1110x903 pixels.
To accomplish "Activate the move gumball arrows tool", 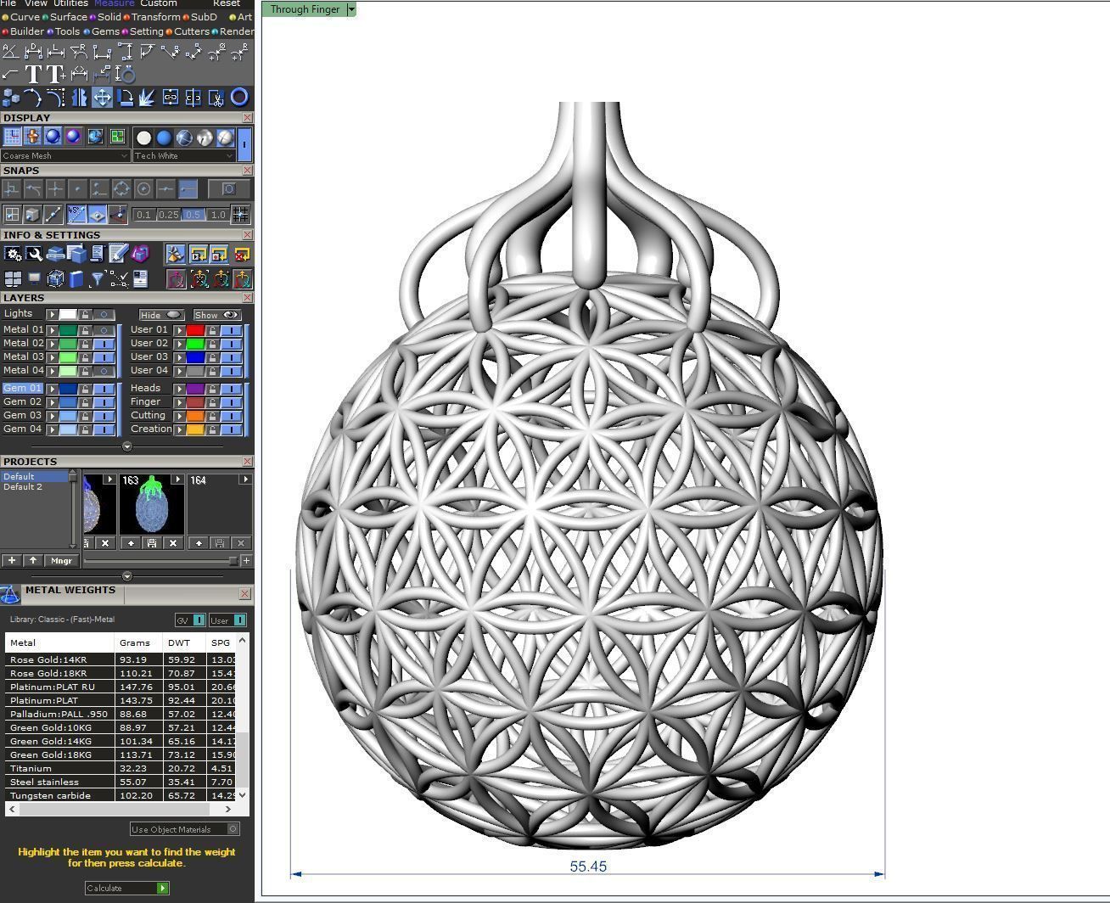I will click(x=102, y=98).
